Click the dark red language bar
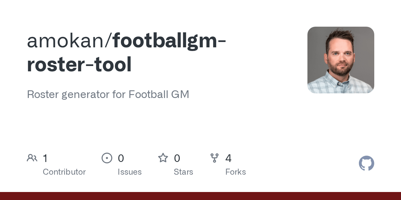This screenshot has width=401, height=200. pos(200,196)
